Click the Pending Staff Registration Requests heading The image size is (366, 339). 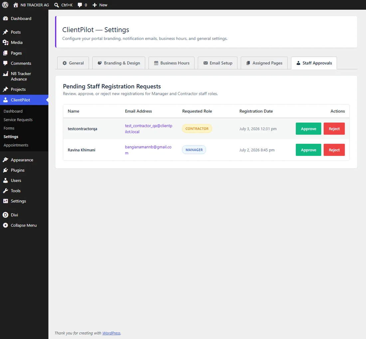tap(112, 87)
